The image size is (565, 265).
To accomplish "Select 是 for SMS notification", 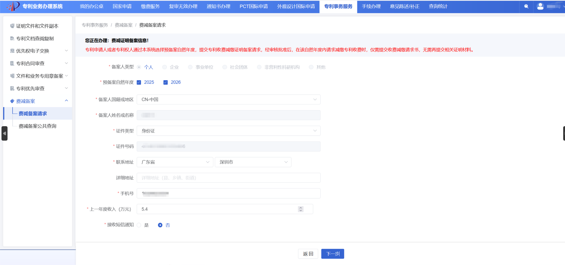I will click(139, 225).
